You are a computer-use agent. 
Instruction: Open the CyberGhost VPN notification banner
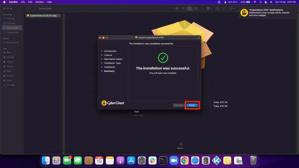[x=267, y=12]
